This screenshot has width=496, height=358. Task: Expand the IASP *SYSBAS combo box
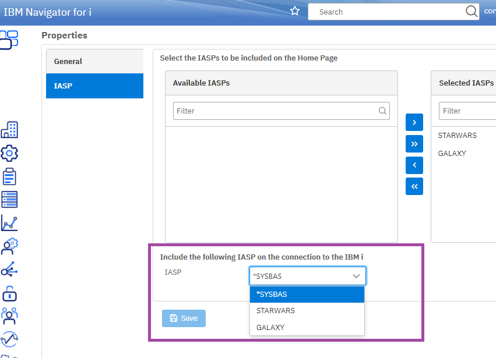tap(308, 277)
